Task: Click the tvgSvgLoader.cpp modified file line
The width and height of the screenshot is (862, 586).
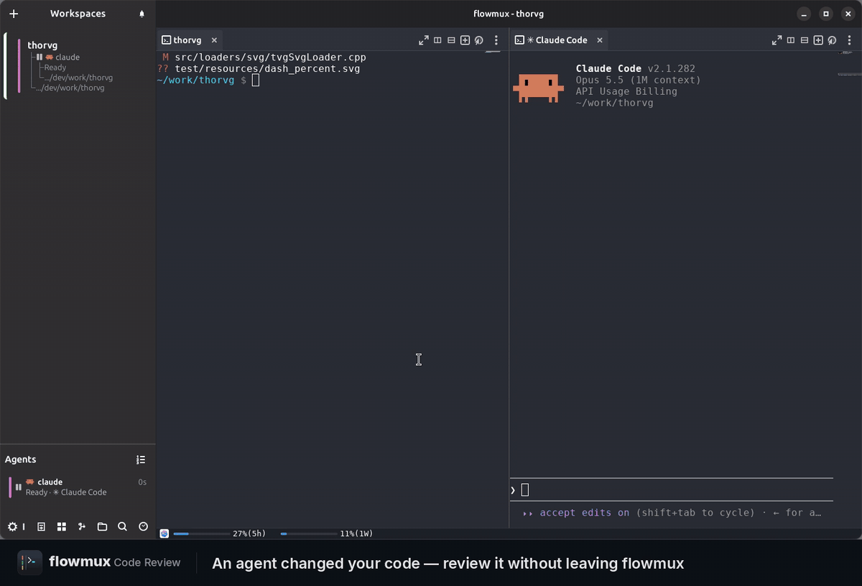Action: click(264, 57)
